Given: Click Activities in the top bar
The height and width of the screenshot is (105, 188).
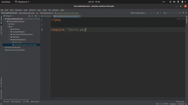Looking at the screenshot, I should point(6,2).
